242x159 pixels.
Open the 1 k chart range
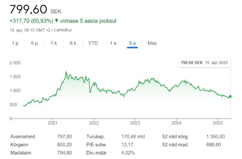coord(54,43)
